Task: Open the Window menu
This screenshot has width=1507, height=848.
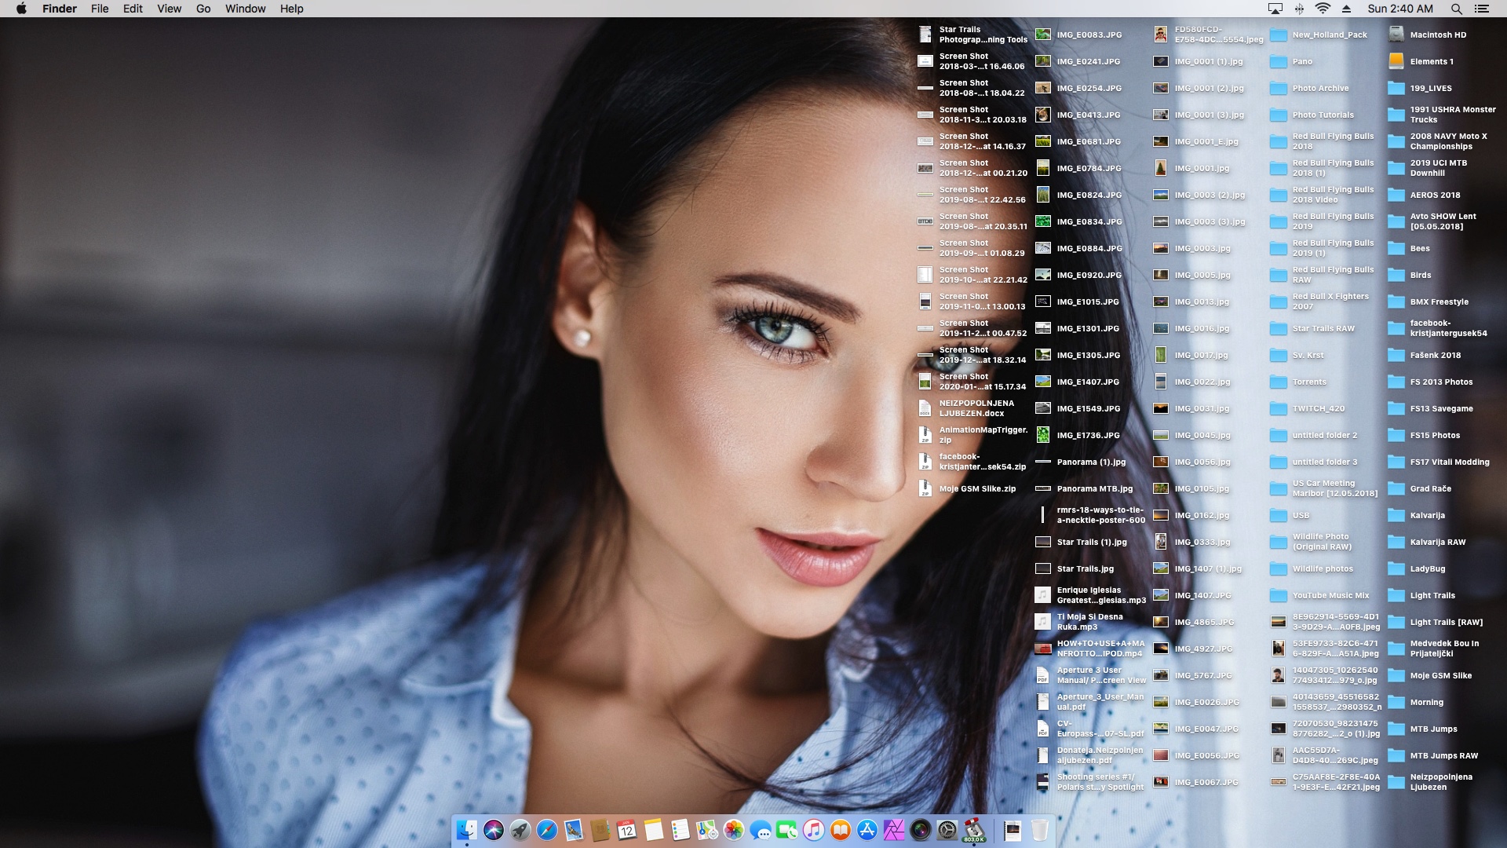Action: click(246, 9)
